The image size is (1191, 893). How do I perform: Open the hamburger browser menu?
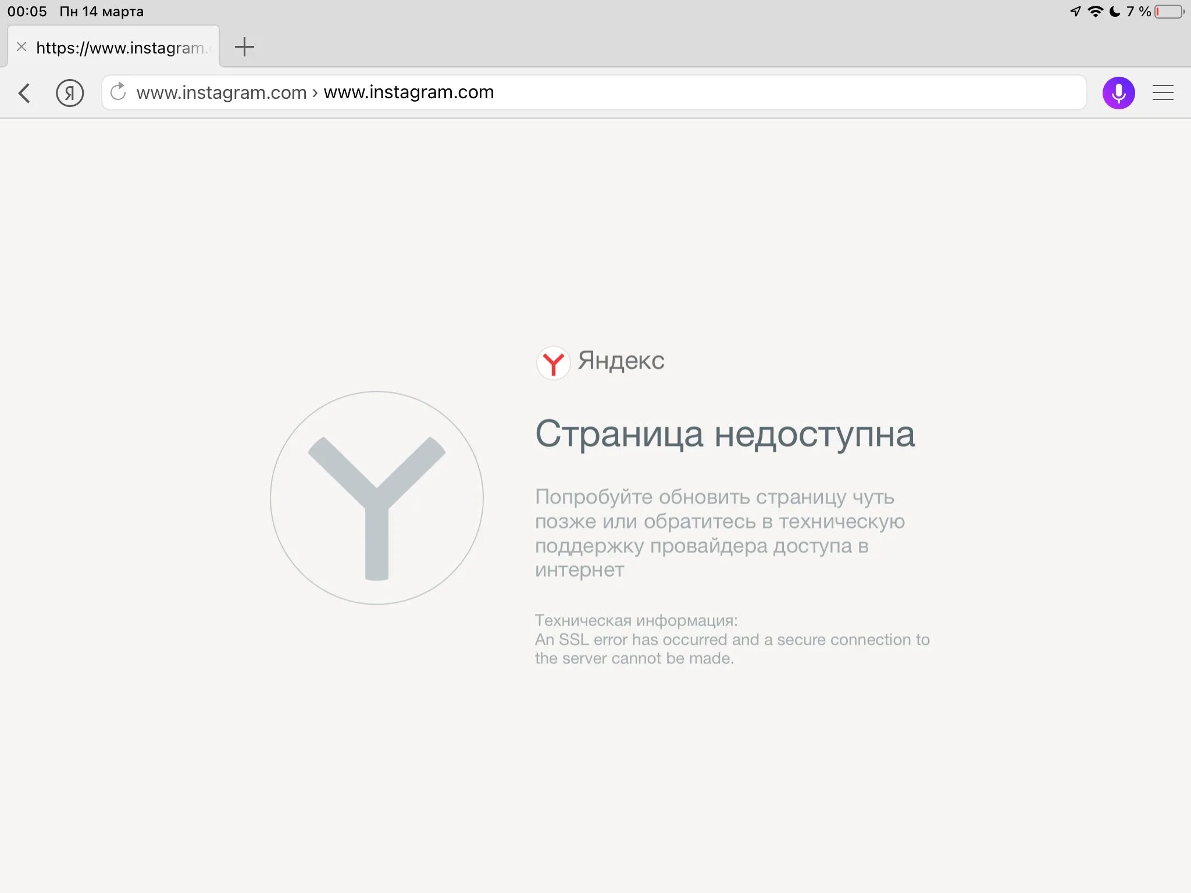[1163, 93]
